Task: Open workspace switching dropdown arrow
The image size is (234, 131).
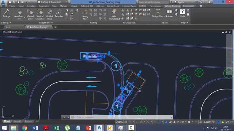Action: pyautogui.click(x=192, y=122)
